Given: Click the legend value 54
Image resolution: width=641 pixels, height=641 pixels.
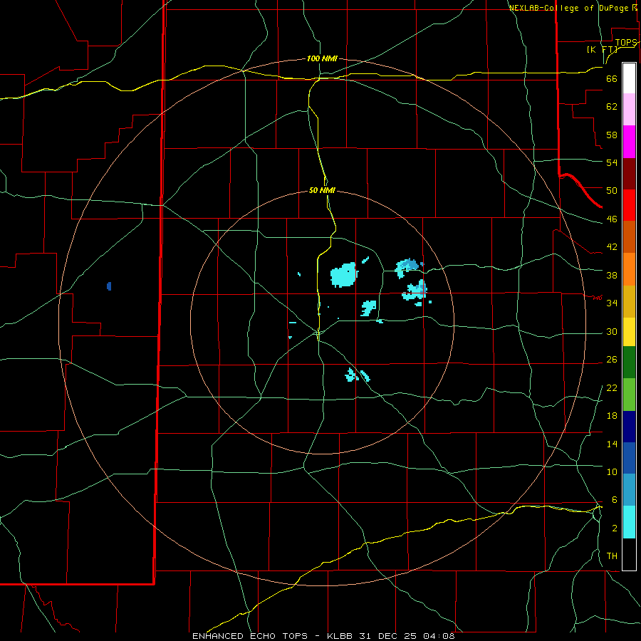Looking at the screenshot, I should coord(612,162).
